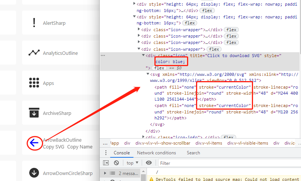This screenshot has height=181, width=301.
Task: Switch to the Search drawer tab
Action: point(193,153)
